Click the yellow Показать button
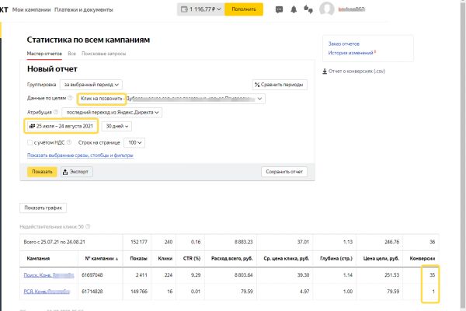466x311 pixels. pos(42,172)
